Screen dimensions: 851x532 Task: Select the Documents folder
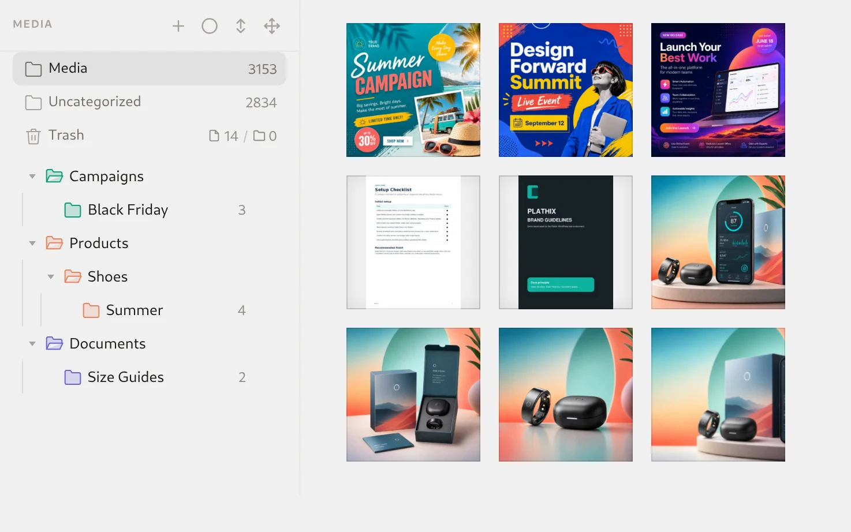[x=107, y=344]
